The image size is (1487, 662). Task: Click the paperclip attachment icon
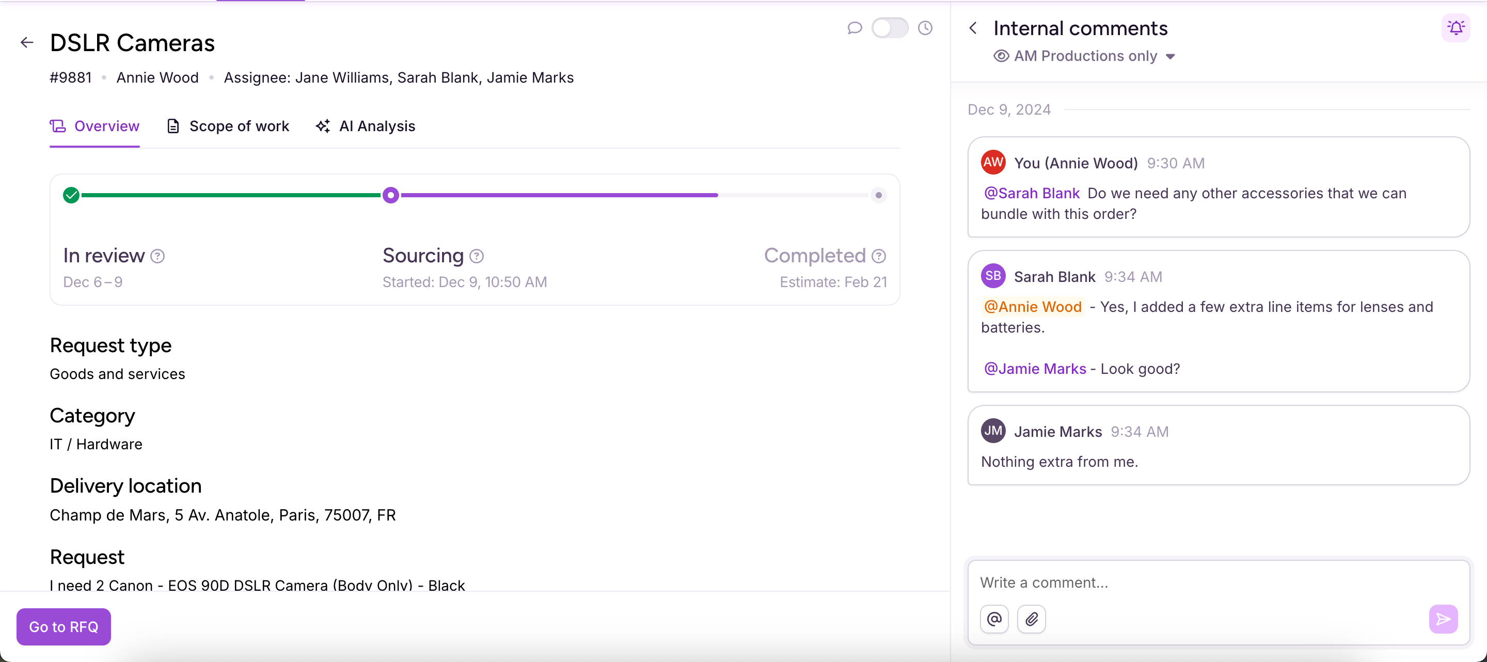click(x=1031, y=619)
